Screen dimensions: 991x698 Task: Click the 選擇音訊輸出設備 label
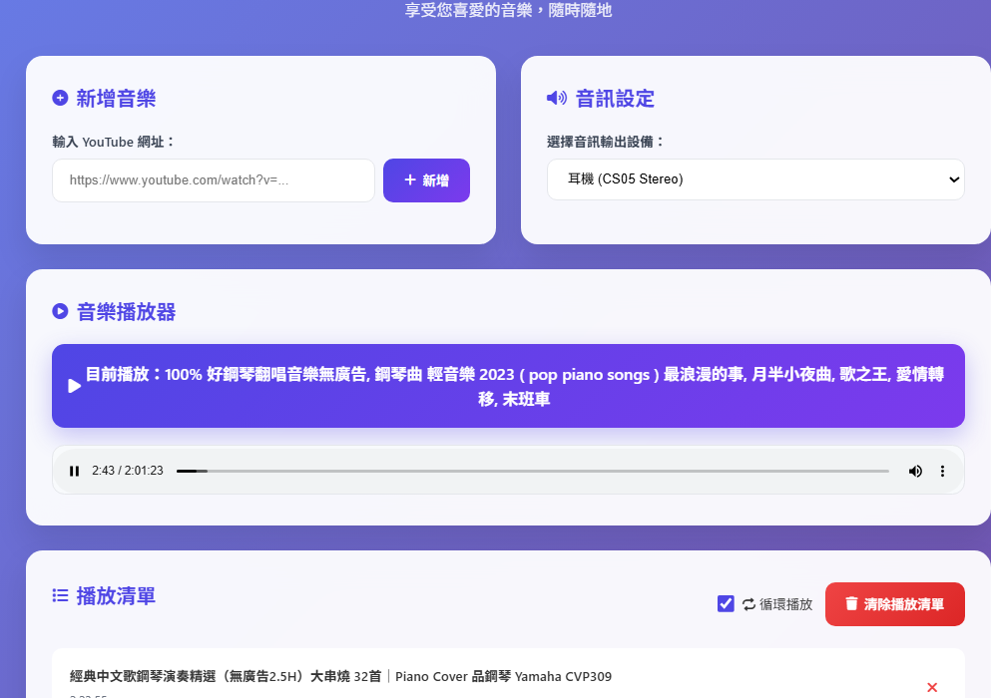pos(606,142)
